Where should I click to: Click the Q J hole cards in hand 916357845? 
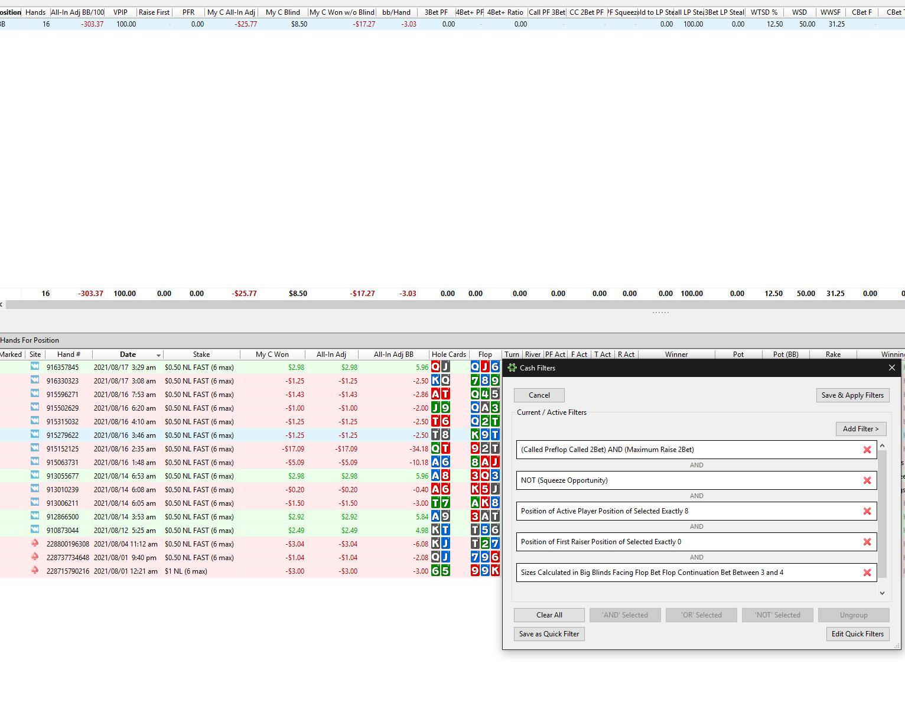click(x=441, y=367)
